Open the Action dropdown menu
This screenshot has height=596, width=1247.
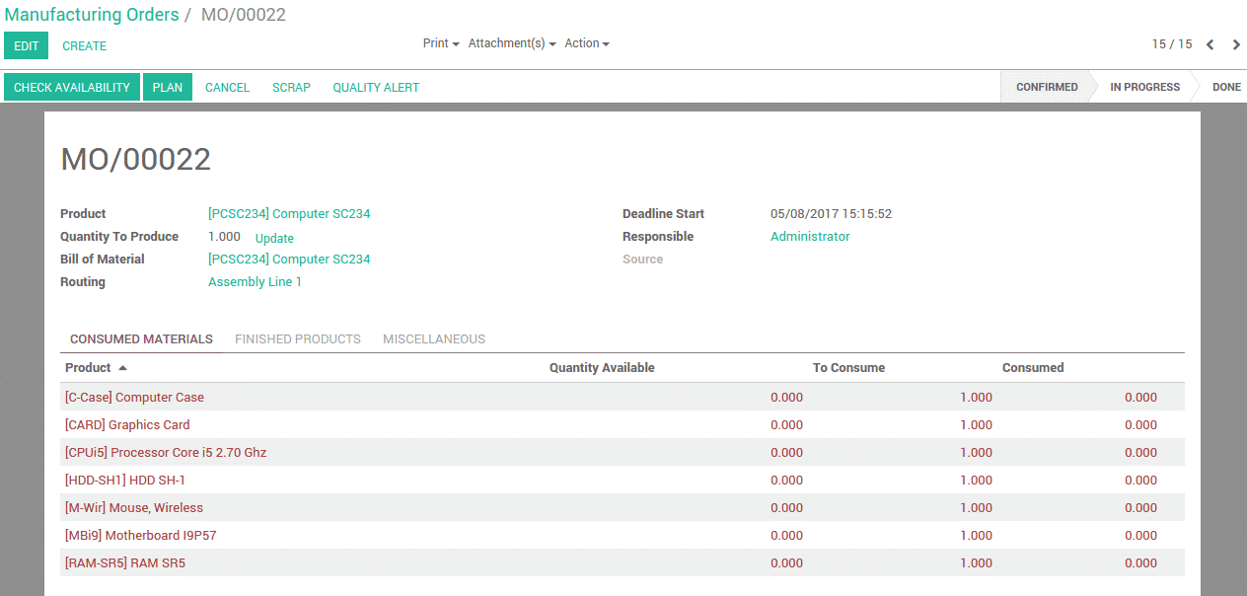click(x=587, y=43)
